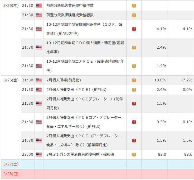This screenshot has height=180, width=194.
Task: Click the 0.1% value in the table
Action: click(x=187, y=122)
